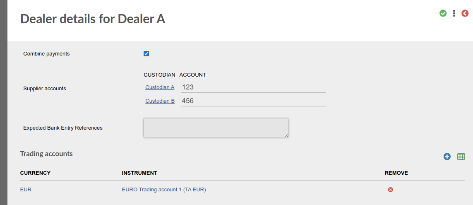Open the green spreadsheet table icon
The height and width of the screenshot is (205, 473).
[461, 157]
